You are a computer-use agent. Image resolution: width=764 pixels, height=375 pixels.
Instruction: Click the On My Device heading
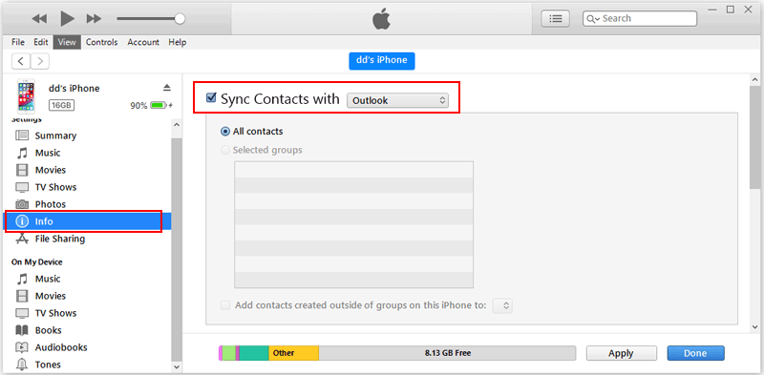[x=37, y=262]
